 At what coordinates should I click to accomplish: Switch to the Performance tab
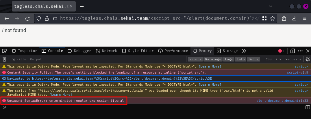[x=173, y=51]
